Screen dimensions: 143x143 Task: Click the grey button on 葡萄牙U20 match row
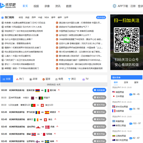coord(99,105)
